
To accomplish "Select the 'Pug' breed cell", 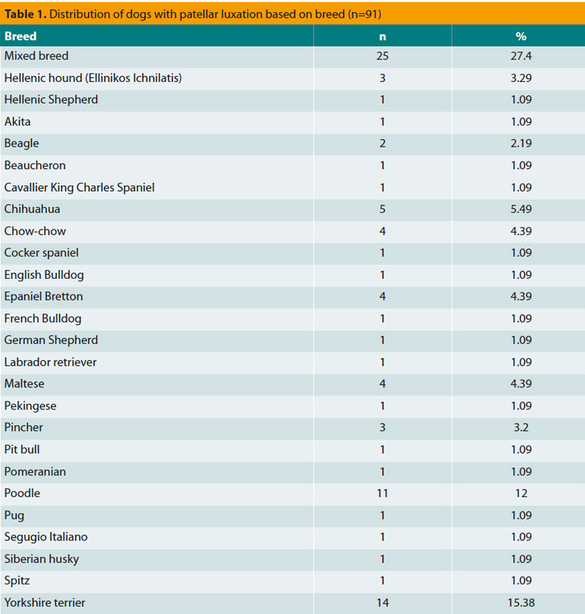I will [14, 516].
